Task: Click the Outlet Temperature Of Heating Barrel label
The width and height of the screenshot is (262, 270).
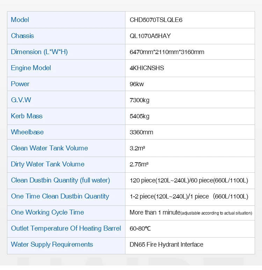Action: click(x=66, y=228)
